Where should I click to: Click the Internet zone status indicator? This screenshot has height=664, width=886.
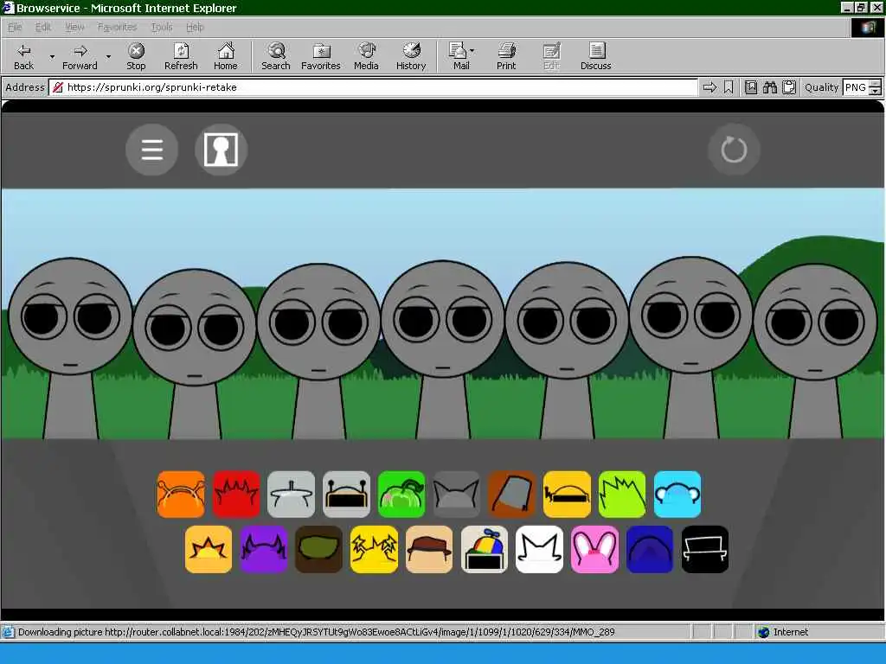(783, 632)
